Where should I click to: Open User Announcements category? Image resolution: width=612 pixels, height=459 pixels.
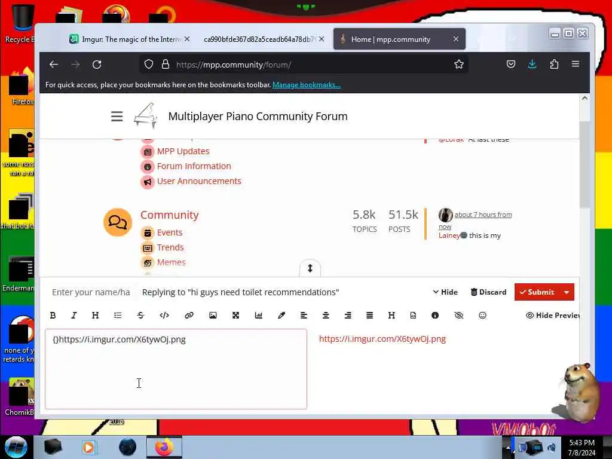point(199,181)
